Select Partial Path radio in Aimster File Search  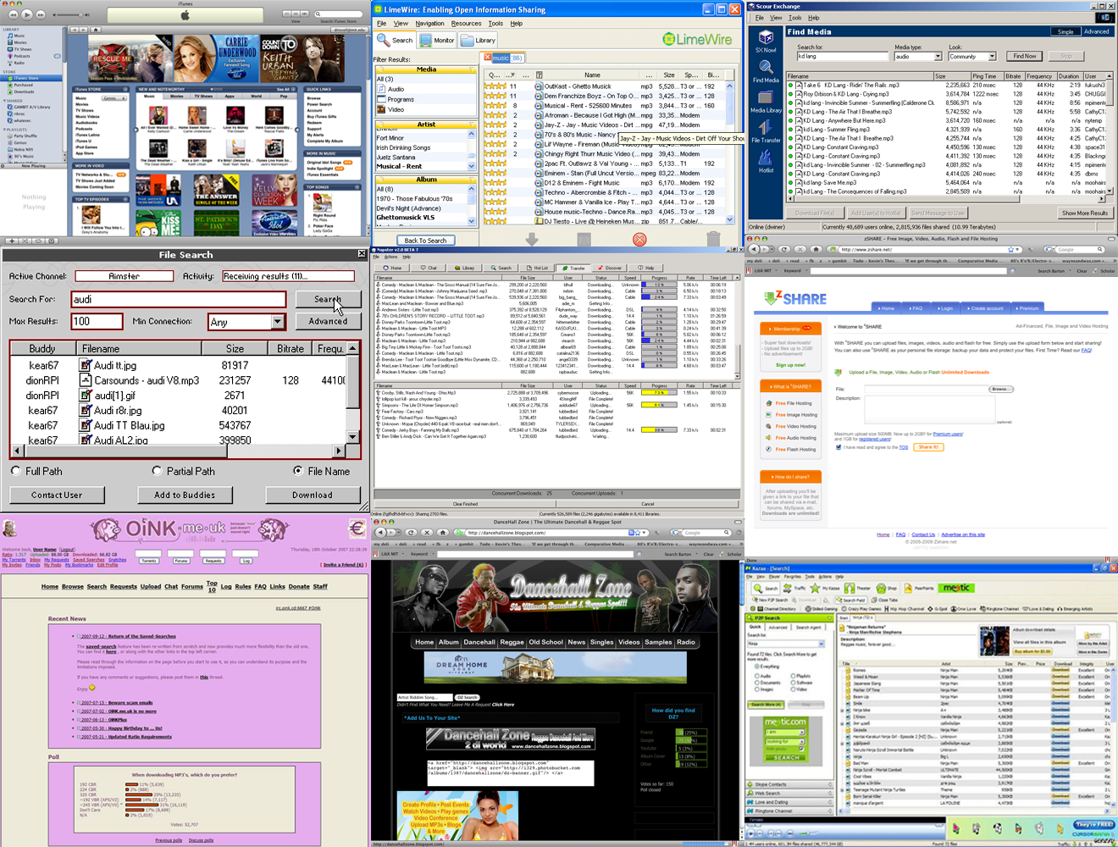[x=157, y=471]
